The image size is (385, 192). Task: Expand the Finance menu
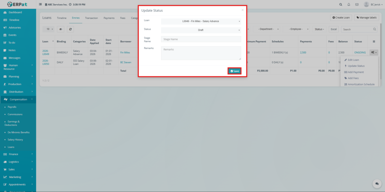coord(18,154)
